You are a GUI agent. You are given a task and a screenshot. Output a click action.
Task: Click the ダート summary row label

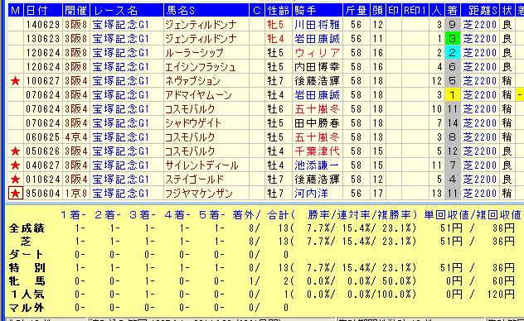27,255
